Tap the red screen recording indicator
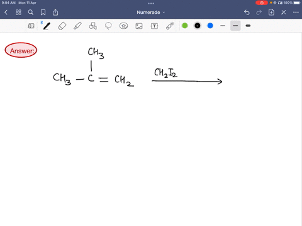302x226 pixels. pos(262,3)
